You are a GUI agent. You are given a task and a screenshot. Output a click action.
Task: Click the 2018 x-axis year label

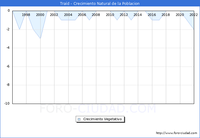coord(166,15)
